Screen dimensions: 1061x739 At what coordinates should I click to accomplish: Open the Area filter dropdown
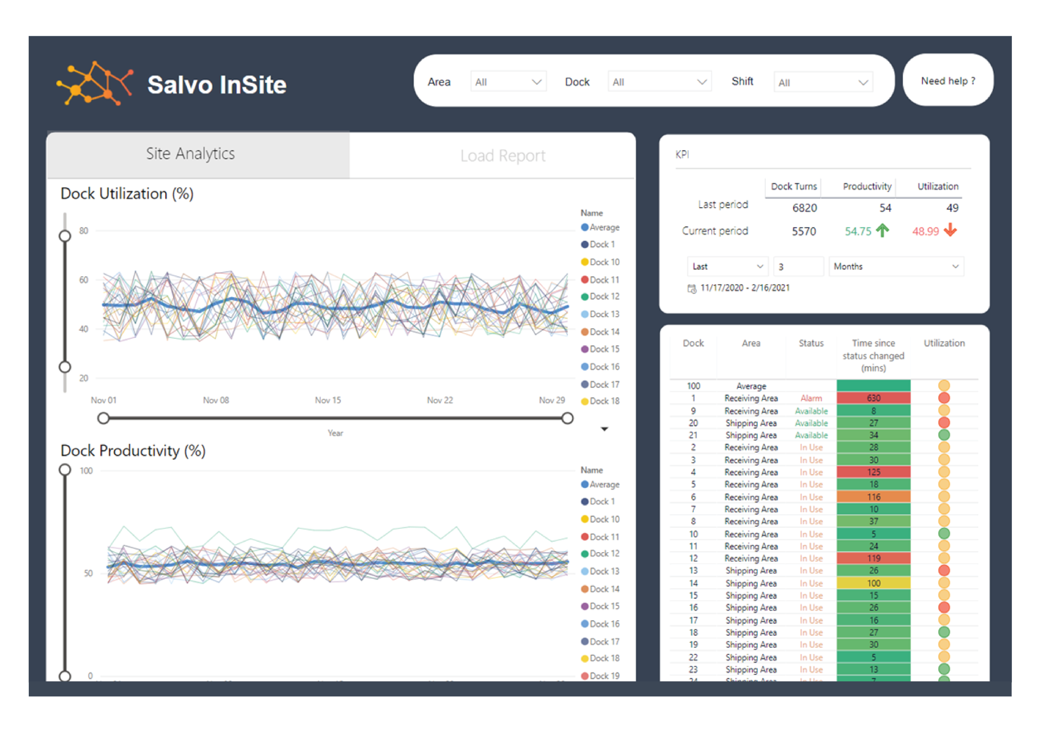pyautogui.click(x=508, y=82)
